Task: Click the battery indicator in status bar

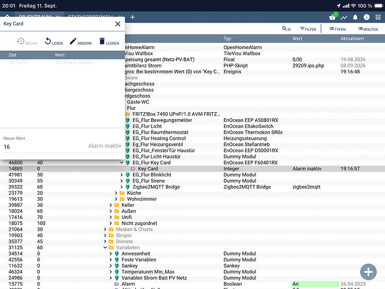Action: [379, 6]
